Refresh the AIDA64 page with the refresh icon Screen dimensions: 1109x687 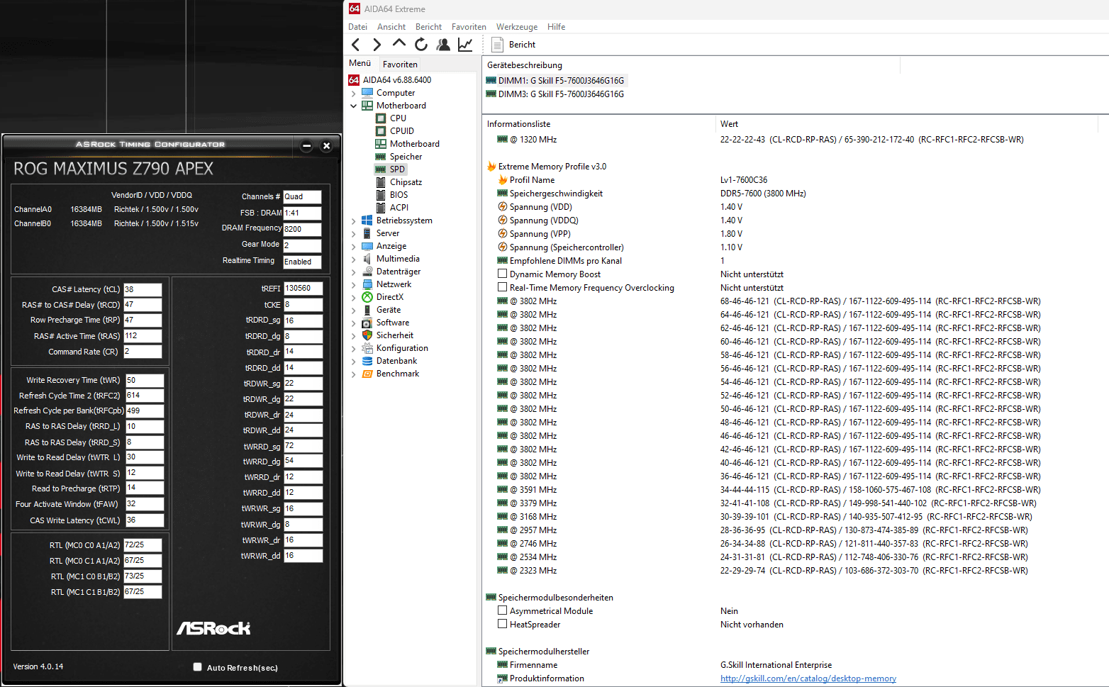click(x=421, y=45)
